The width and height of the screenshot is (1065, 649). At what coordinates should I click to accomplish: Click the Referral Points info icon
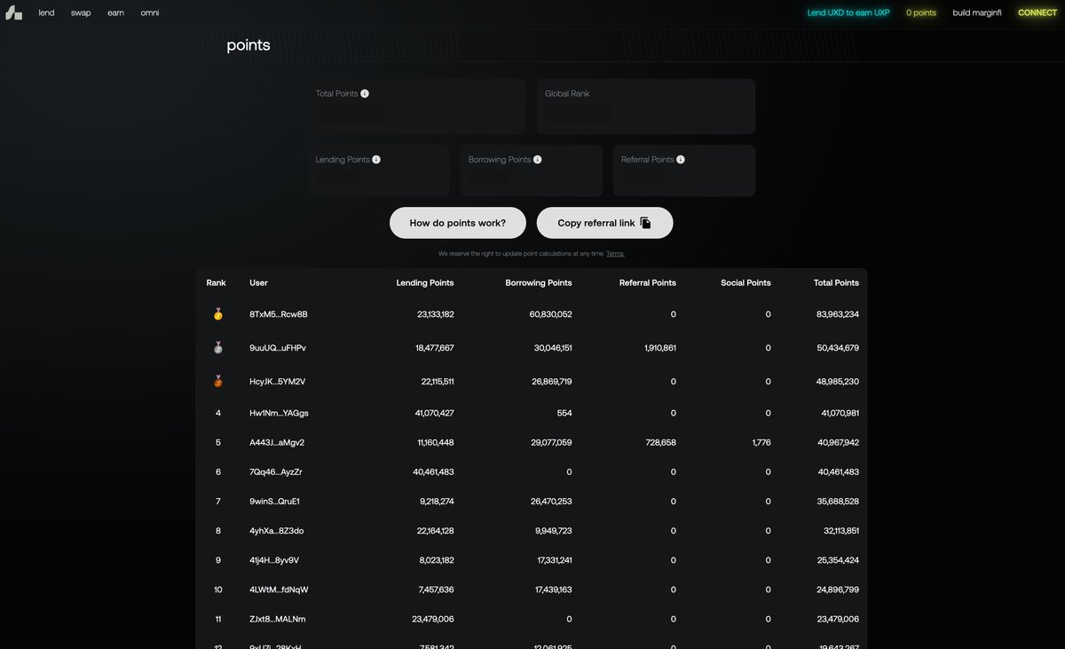pyautogui.click(x=681, y=160)
